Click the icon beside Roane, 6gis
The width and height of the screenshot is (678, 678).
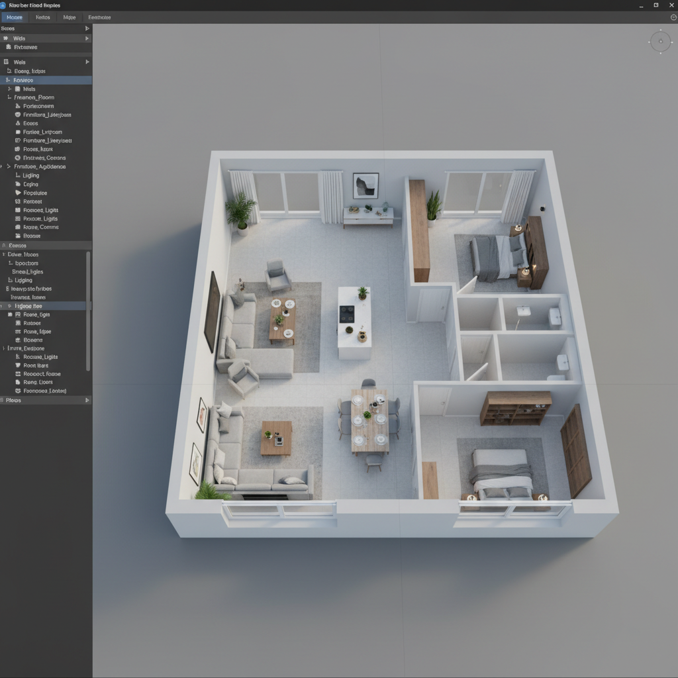pos(18,315)
